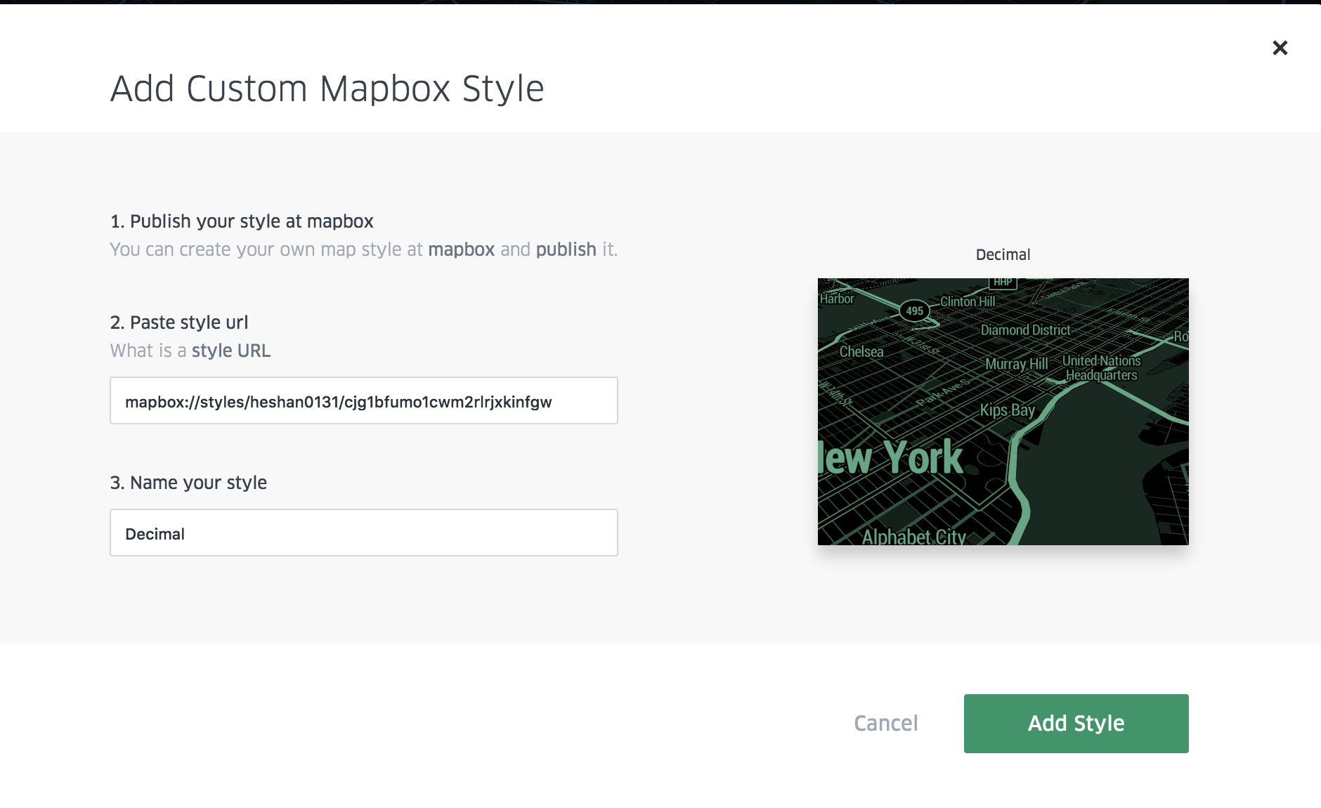
Task: Open the mapbox link in step one
Action: tap(461, 249)
